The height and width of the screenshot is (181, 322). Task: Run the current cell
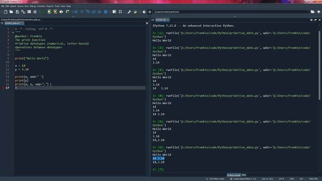[49, 12]
